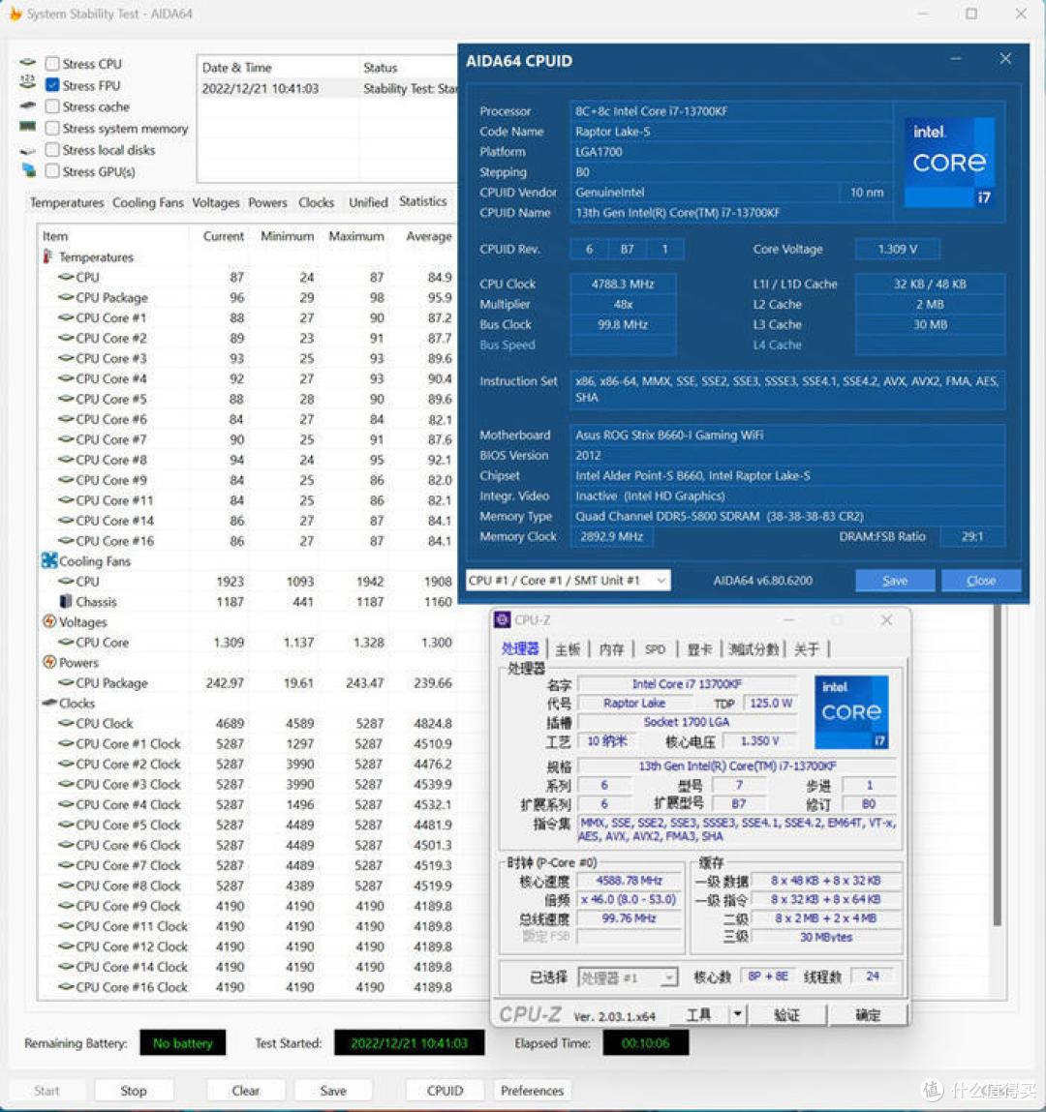
Task: Click the Save button in CPUID window
Action: coord(895,580)
